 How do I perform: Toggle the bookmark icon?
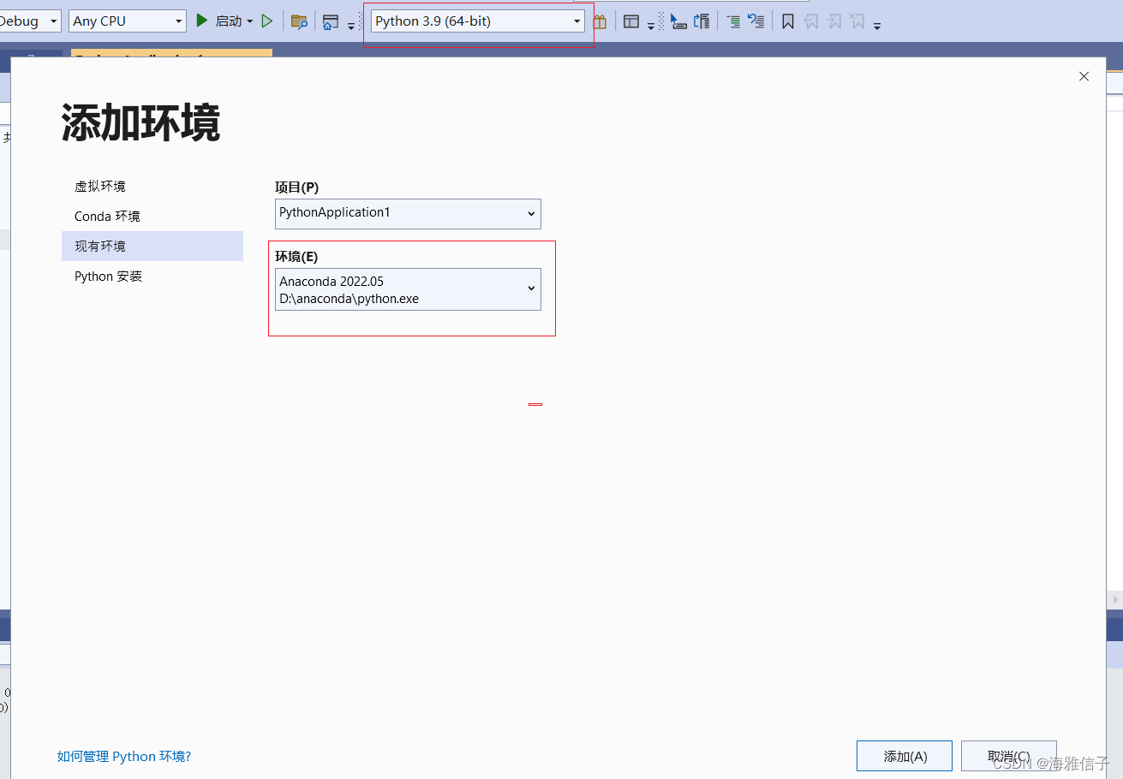point(788,22)
